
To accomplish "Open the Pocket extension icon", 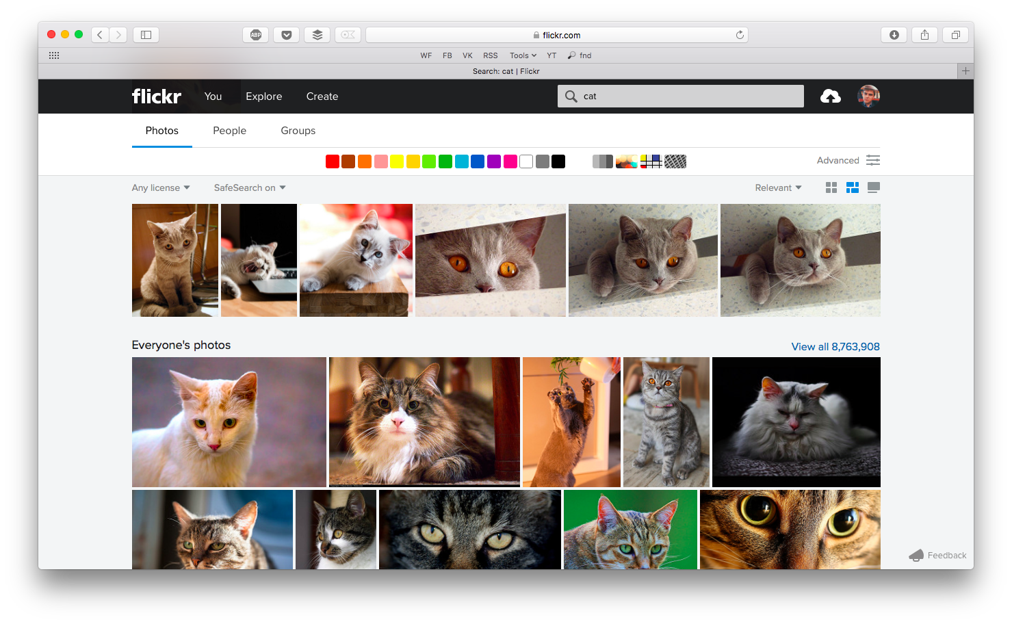I will pos(286,35).
